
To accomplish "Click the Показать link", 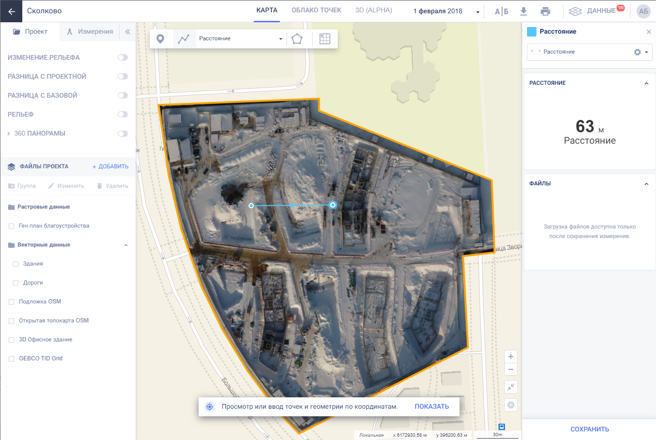I will click(432, 406).
